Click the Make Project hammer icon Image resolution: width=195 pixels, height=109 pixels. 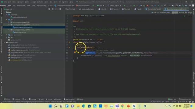93,5
